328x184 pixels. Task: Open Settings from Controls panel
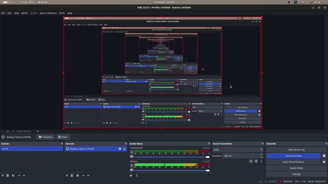click(296, 174)
